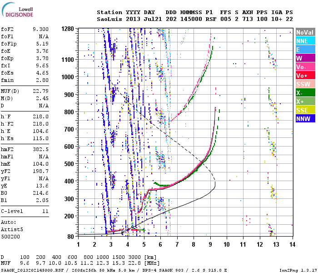Click the MUF 9.6 table value
The width and height of the screenshot is (318, 273).
[x=25, y=263]
